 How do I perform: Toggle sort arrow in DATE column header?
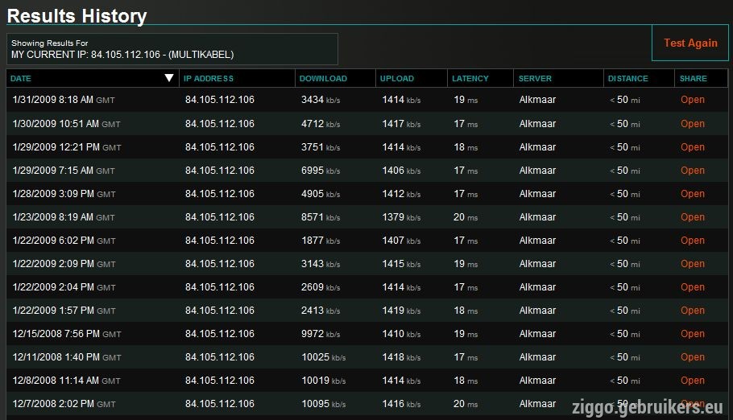click(169, 78)
